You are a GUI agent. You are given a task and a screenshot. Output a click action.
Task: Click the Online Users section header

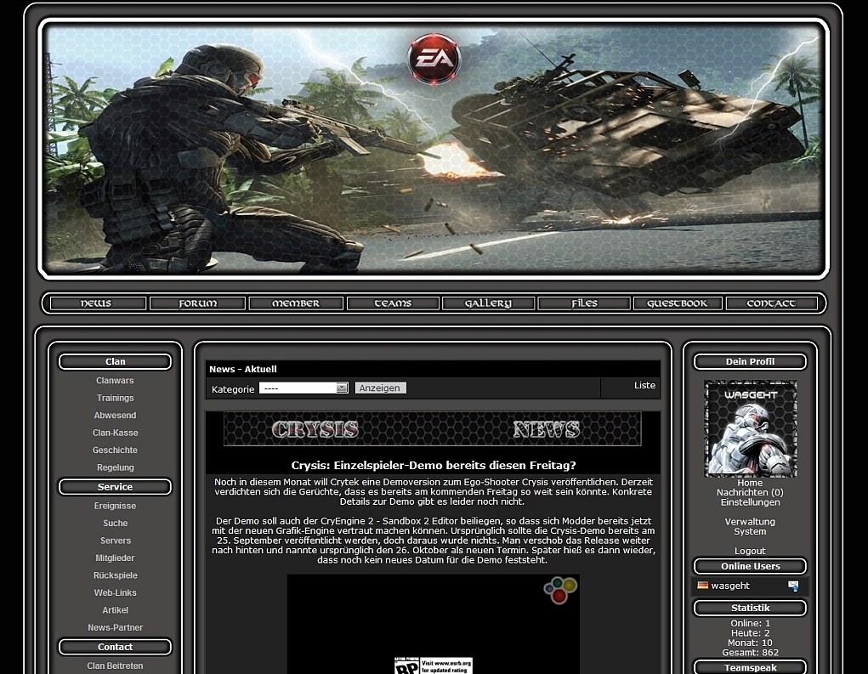point(750,566)
